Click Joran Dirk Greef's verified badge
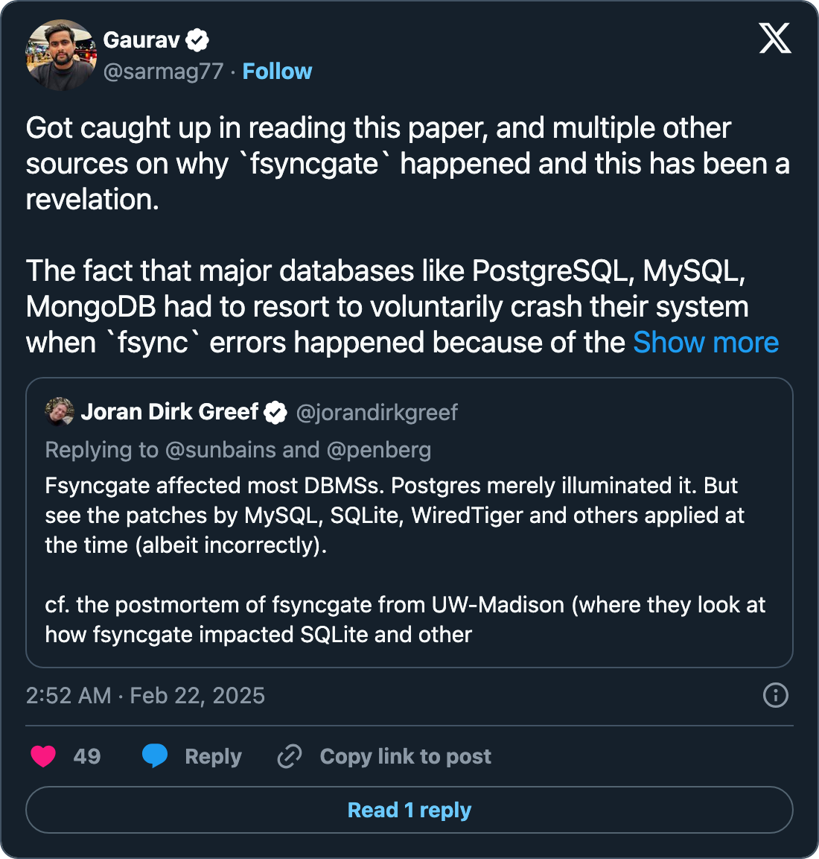 pyautogui.click(x=276, y=413)
